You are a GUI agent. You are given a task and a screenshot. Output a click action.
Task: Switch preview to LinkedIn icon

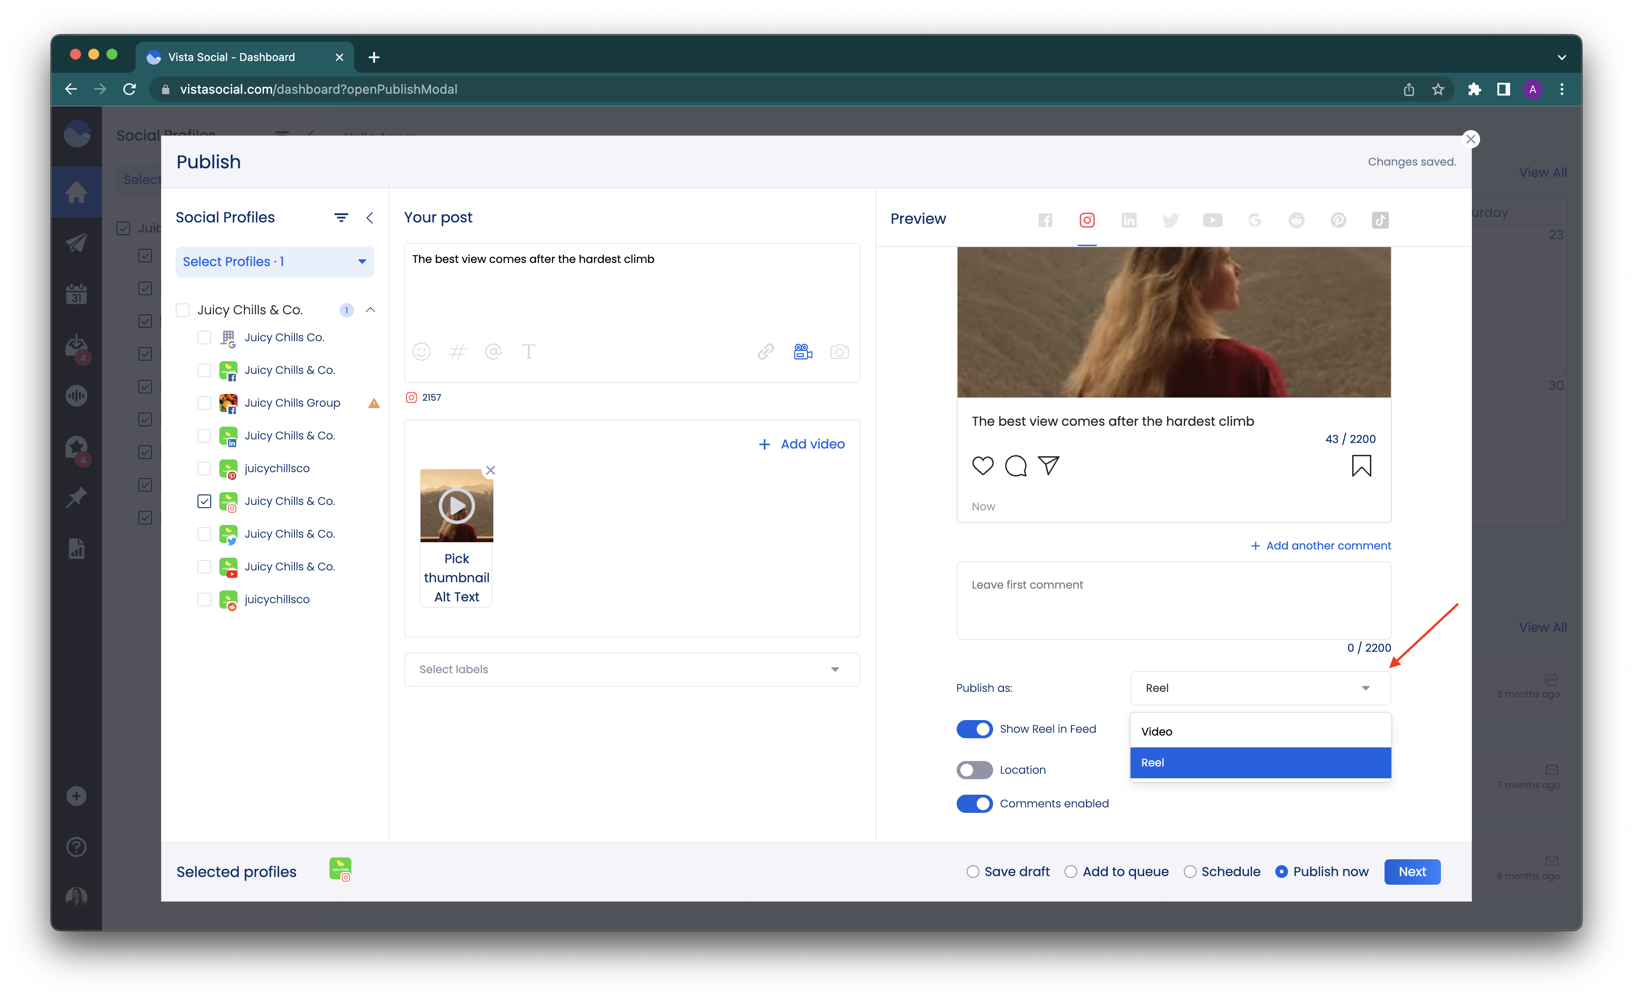click(1129, 221)
